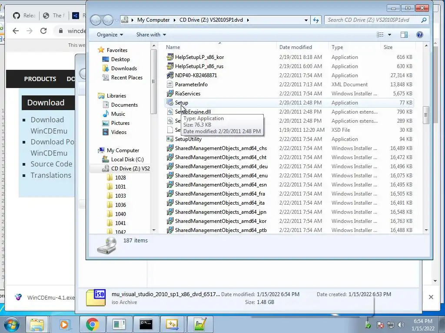This screenshot has height=333, width=445.
Task: Click the Explorer Forward navigation button
Action: pyautogui.click(x=108, y=20)
